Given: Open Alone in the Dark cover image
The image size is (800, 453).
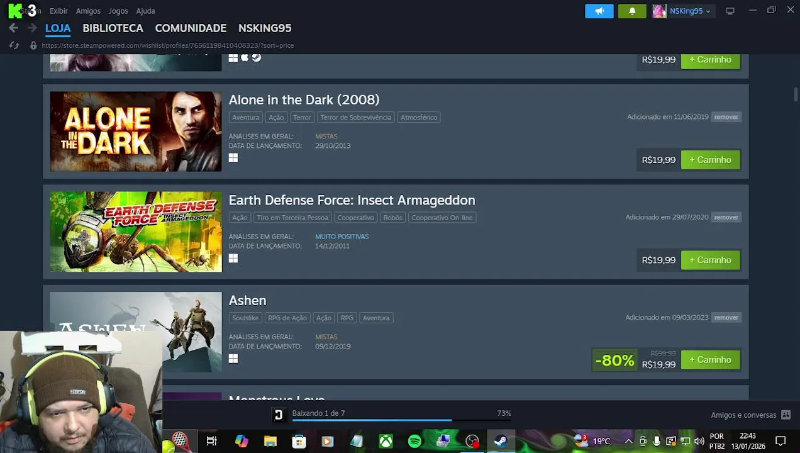Looking at the screenshot, I should coord(136,131).
